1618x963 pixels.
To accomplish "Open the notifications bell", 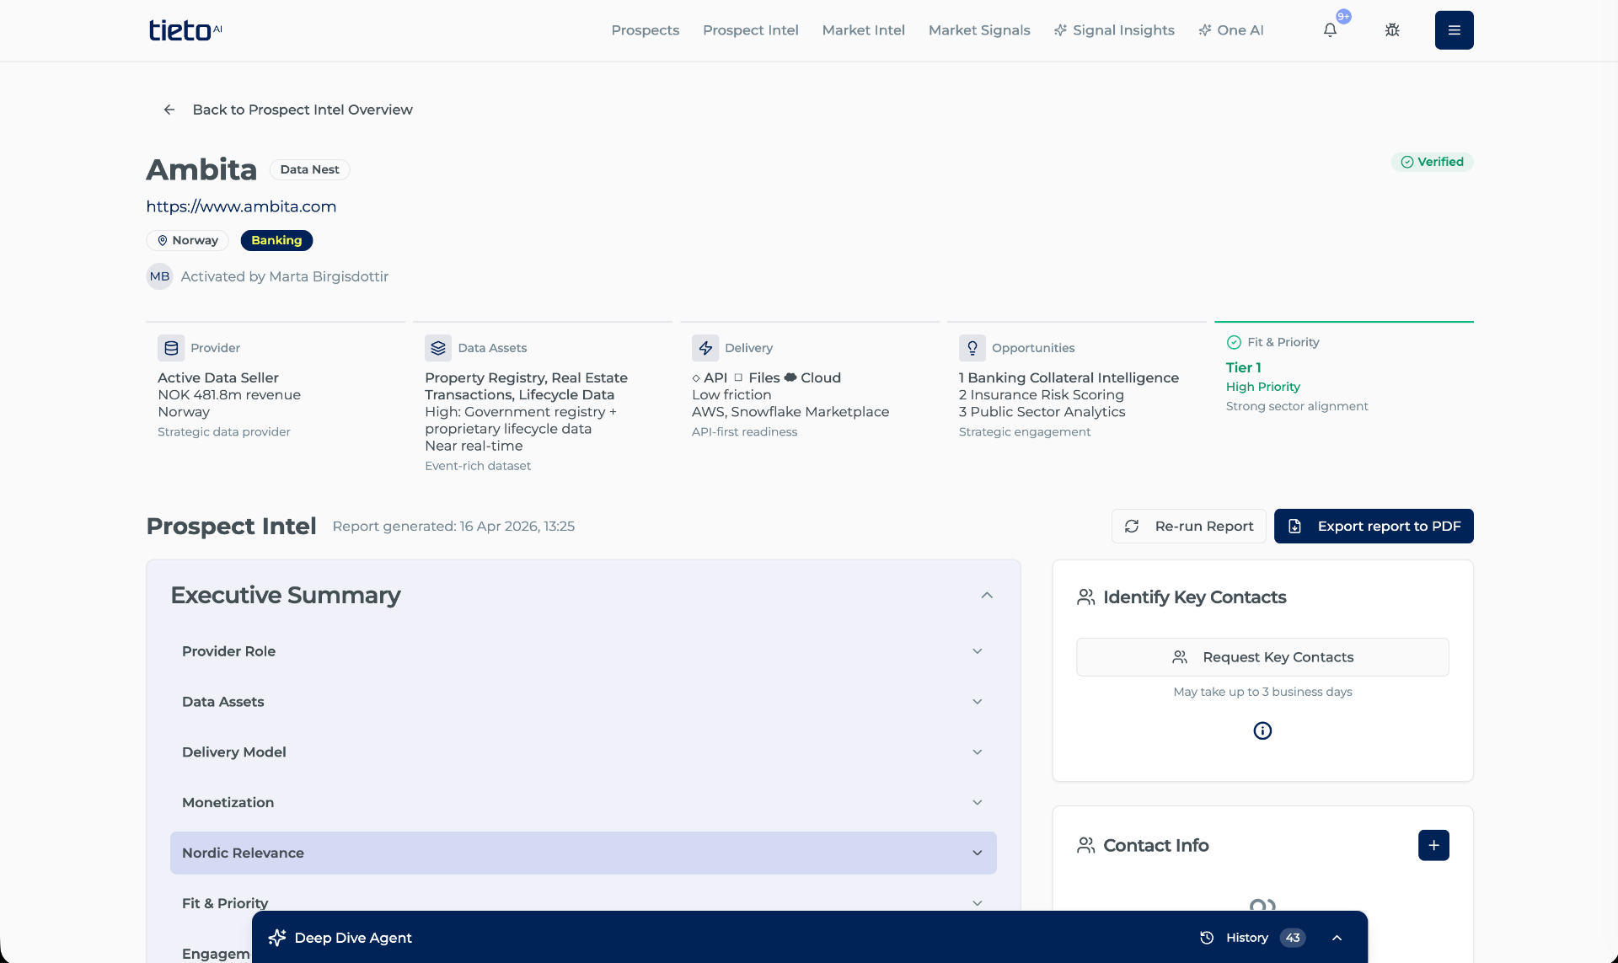I will tap(1330, 30).
